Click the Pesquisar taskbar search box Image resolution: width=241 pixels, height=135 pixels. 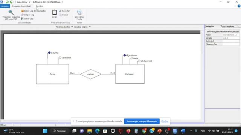[59, 131]
